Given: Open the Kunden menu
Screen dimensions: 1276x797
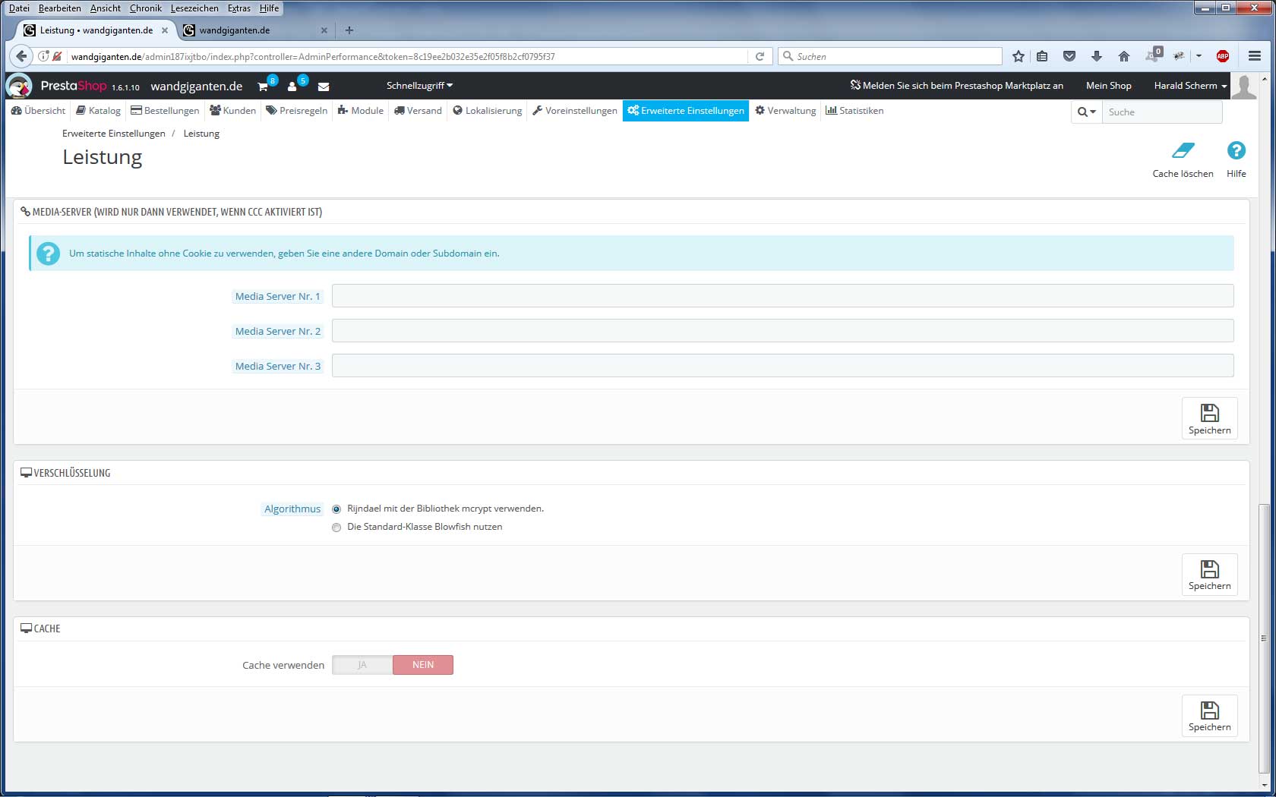Looking at the screenshot, I should coord(232,111).
